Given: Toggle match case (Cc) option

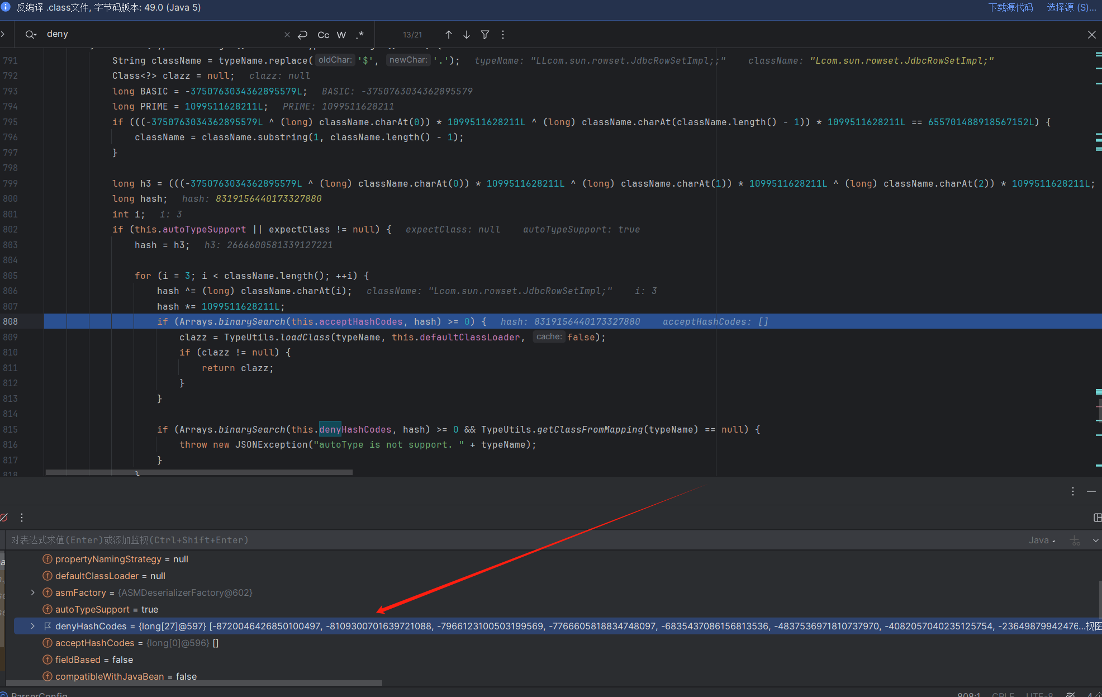Looking at the screenshot, I should 323,35.
